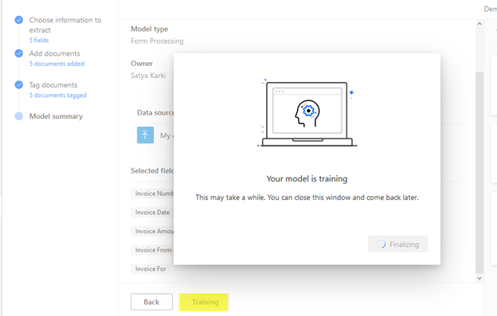This screenshot has width=497, height=316.
Task: Click the Tag documents step checkmark icon
Action: click(x=18, y=85)
